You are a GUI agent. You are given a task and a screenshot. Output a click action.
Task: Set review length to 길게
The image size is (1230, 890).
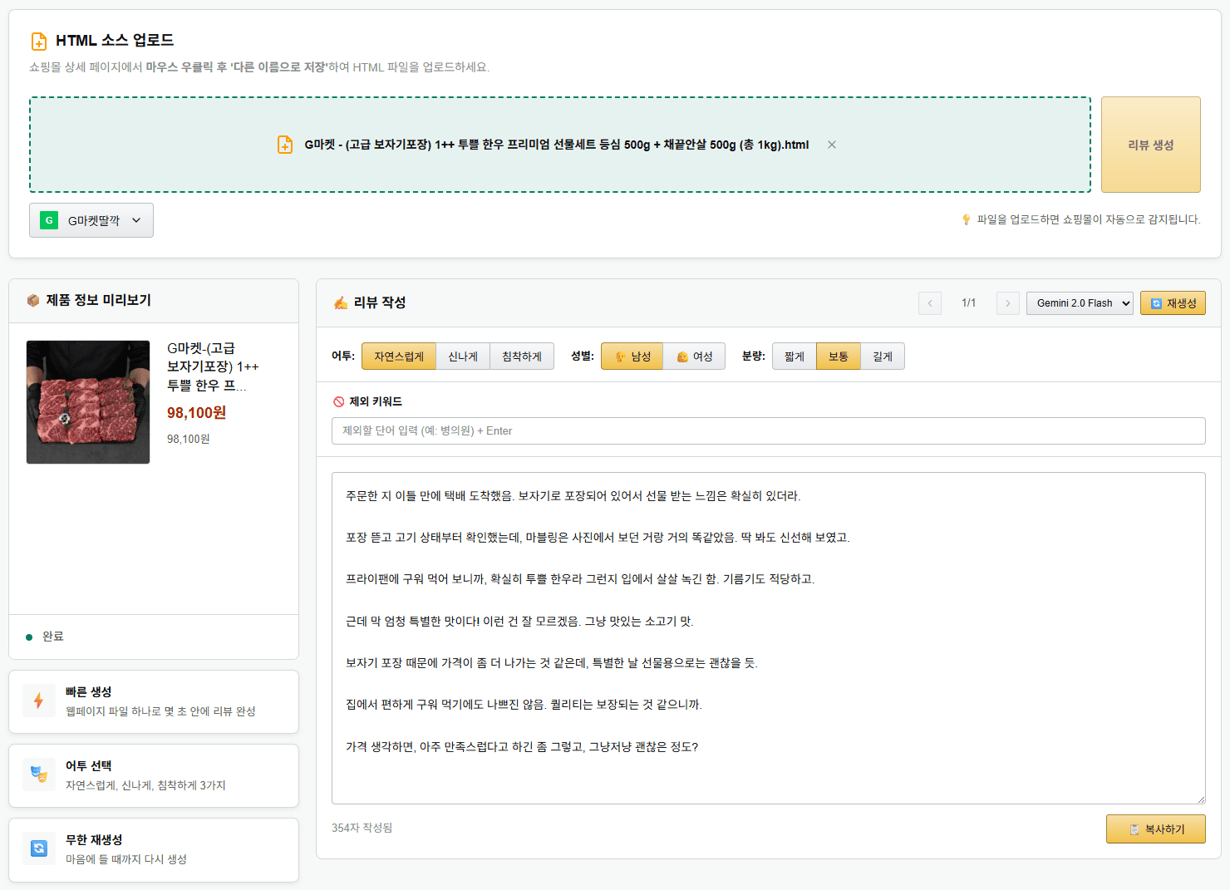(x=882, y=356)
